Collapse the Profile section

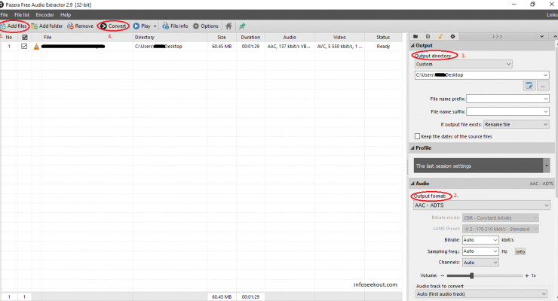click(412, 147)
